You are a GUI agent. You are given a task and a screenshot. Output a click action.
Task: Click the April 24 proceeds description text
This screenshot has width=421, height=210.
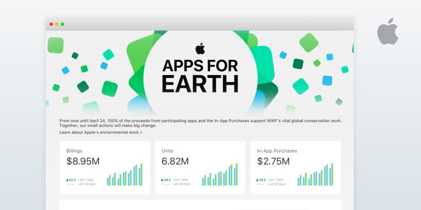click(x=201, y=123)
